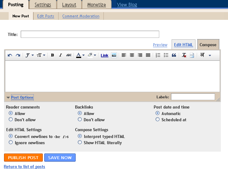Open text color dropdown arrow

tap(83, 55)
